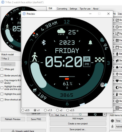Click Create a new project button
Viewport: 122px width, 132px height.
78,124
